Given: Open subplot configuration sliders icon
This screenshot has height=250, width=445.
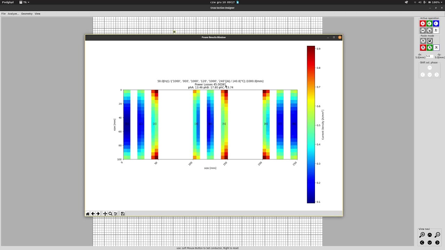Looking at the screenshot, I should 115,214.
